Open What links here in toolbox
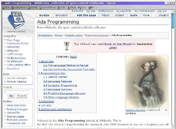The image size is (176, 129). pyautogui.click(x=16, y=105)
